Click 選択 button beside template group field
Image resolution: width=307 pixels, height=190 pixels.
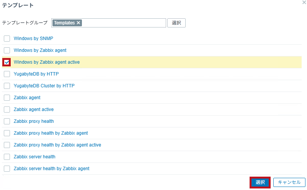[176, 23]
